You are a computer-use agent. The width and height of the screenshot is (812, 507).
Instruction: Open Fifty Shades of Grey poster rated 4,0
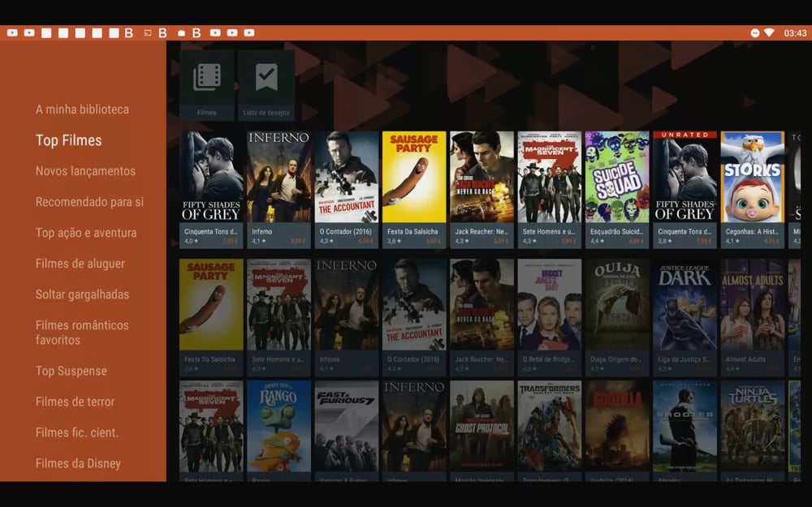point(211,177)
